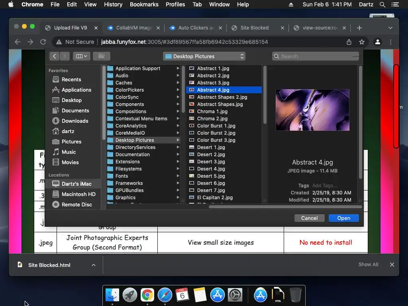The height and width of the screenshot is (306, 408).
Task: Click the share page icon
Action: (x=349, y=42)
